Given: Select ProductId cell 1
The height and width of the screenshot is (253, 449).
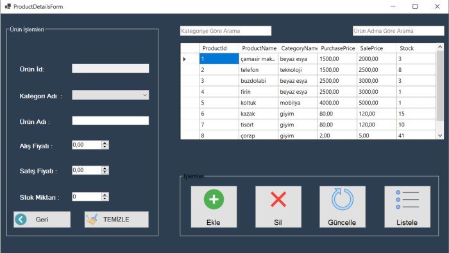Looking at the screenshot, I should point(219,58).
